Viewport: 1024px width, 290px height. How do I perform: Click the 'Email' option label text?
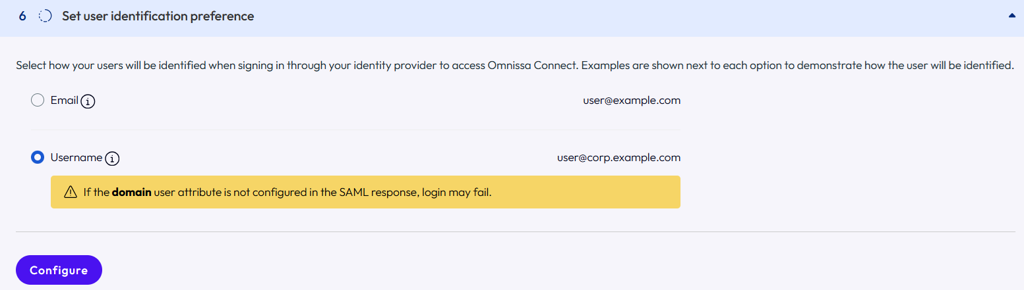(x=65, y=101)
